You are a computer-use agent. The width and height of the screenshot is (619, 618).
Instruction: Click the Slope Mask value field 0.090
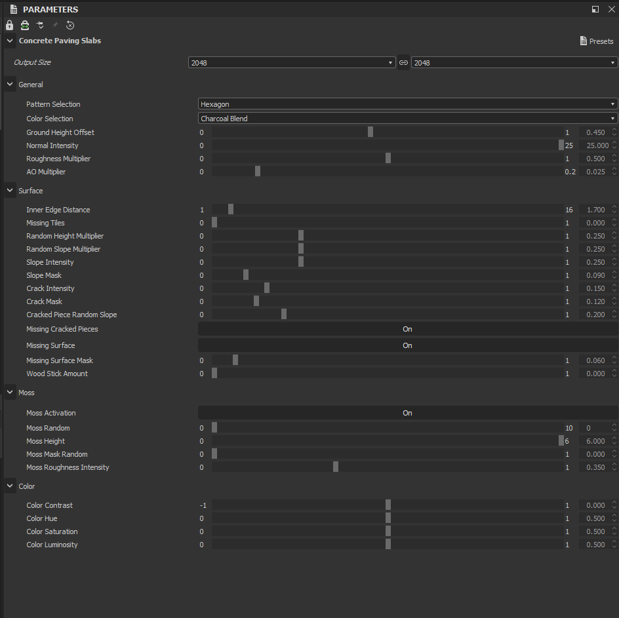point(595,275)
